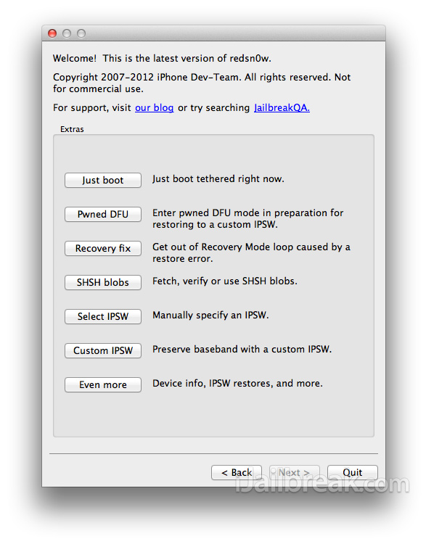Image resolution: width=426 pixels, height=544 pixels.
Task: Click 'Preserve baseband with a custom IPSW.' text
Action: pyautogui.click(x=242, y=350)
